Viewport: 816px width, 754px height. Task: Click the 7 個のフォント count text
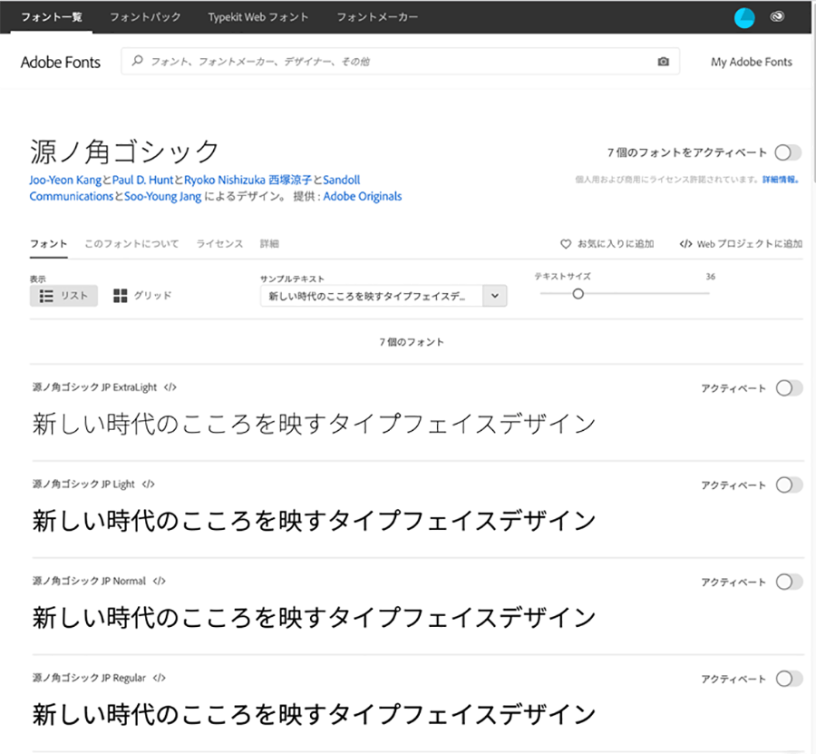(x=411, y=341)
